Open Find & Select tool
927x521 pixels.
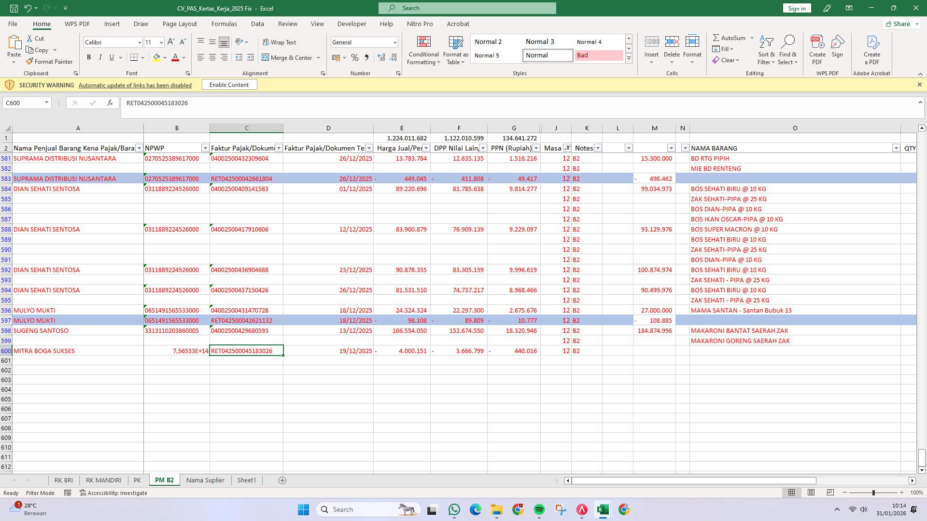[x=787, y=50]
